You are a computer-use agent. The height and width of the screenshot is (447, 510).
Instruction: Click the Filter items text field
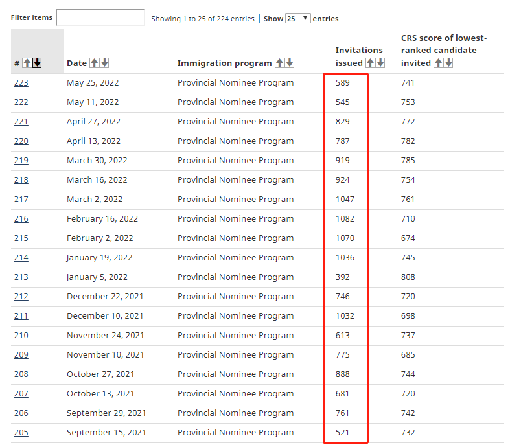tap(100, 18)
